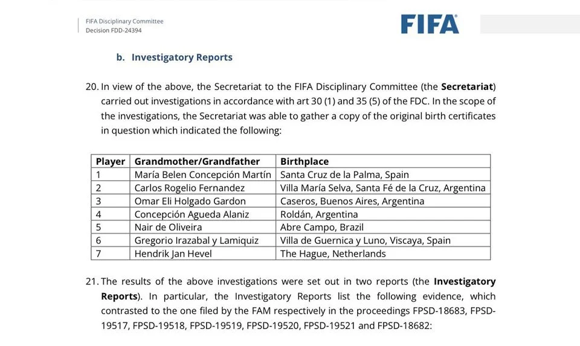580x346 pixels.
Task: Click the "Grandmother/Grandfather" column header
Action: (197, 161)
